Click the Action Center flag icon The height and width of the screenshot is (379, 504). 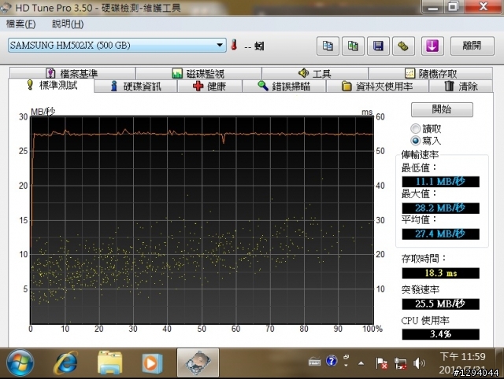click(x=381, y=363)
